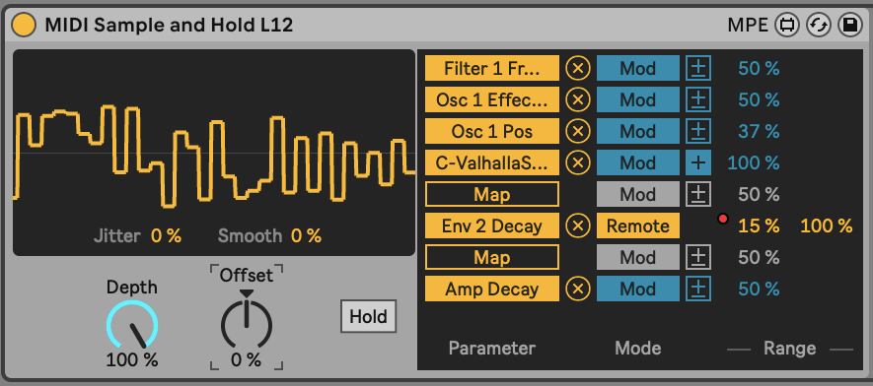Click the 100 % maximum of Env 2 Decay
The height and width of the screenshot is (386, 873).
pos(827,226)
